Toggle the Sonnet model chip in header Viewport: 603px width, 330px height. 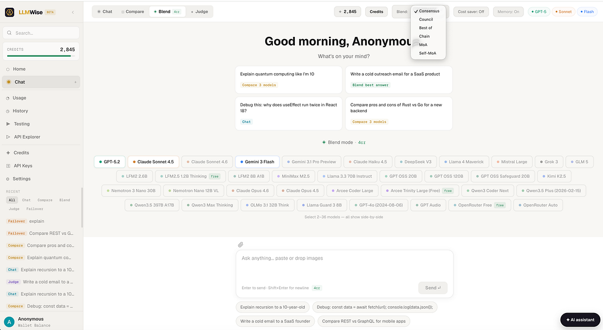[563, 12]
